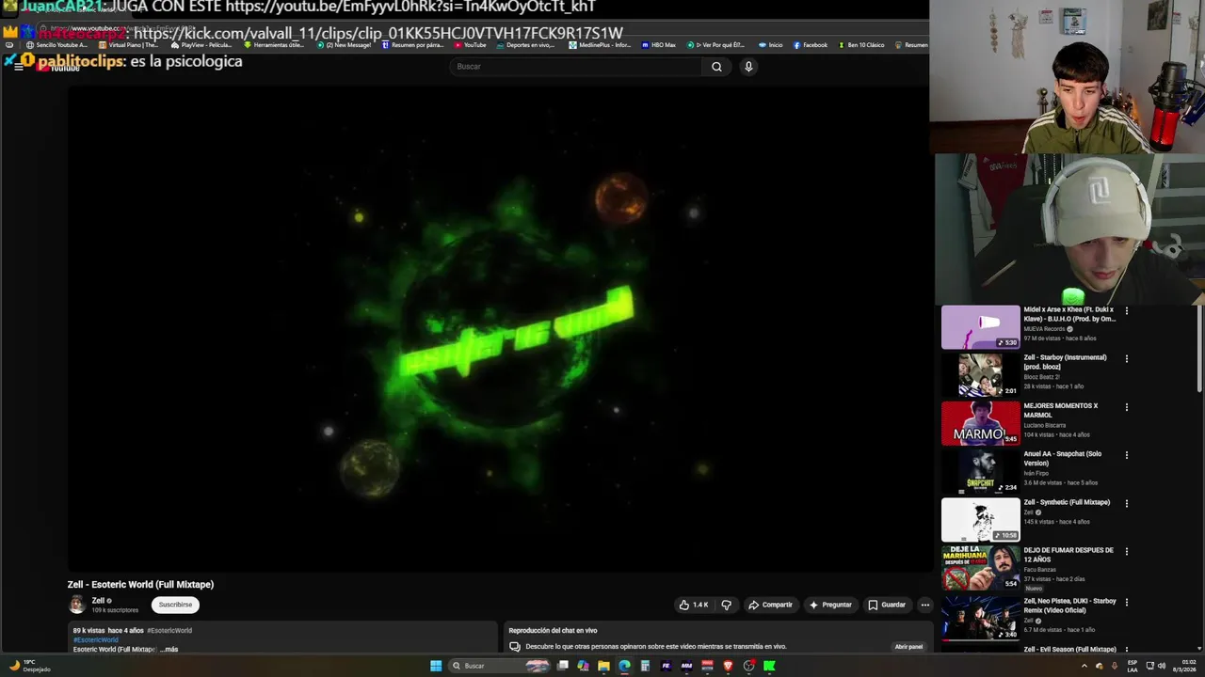Open the HBO Max bookmark
Screen dimensions: 1205x677
click(658, 45)
